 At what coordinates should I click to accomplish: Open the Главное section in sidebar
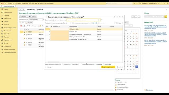6,9
